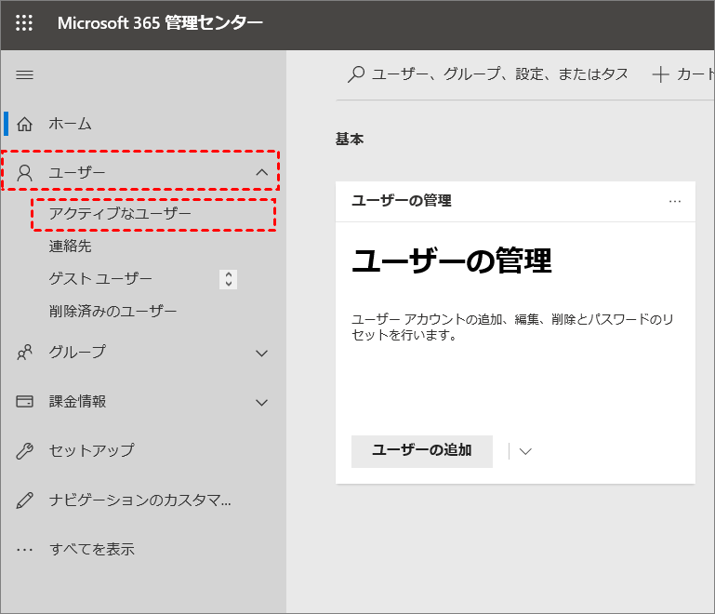
Task: Click the plus icon to add a card
Action: click(660, 74)
